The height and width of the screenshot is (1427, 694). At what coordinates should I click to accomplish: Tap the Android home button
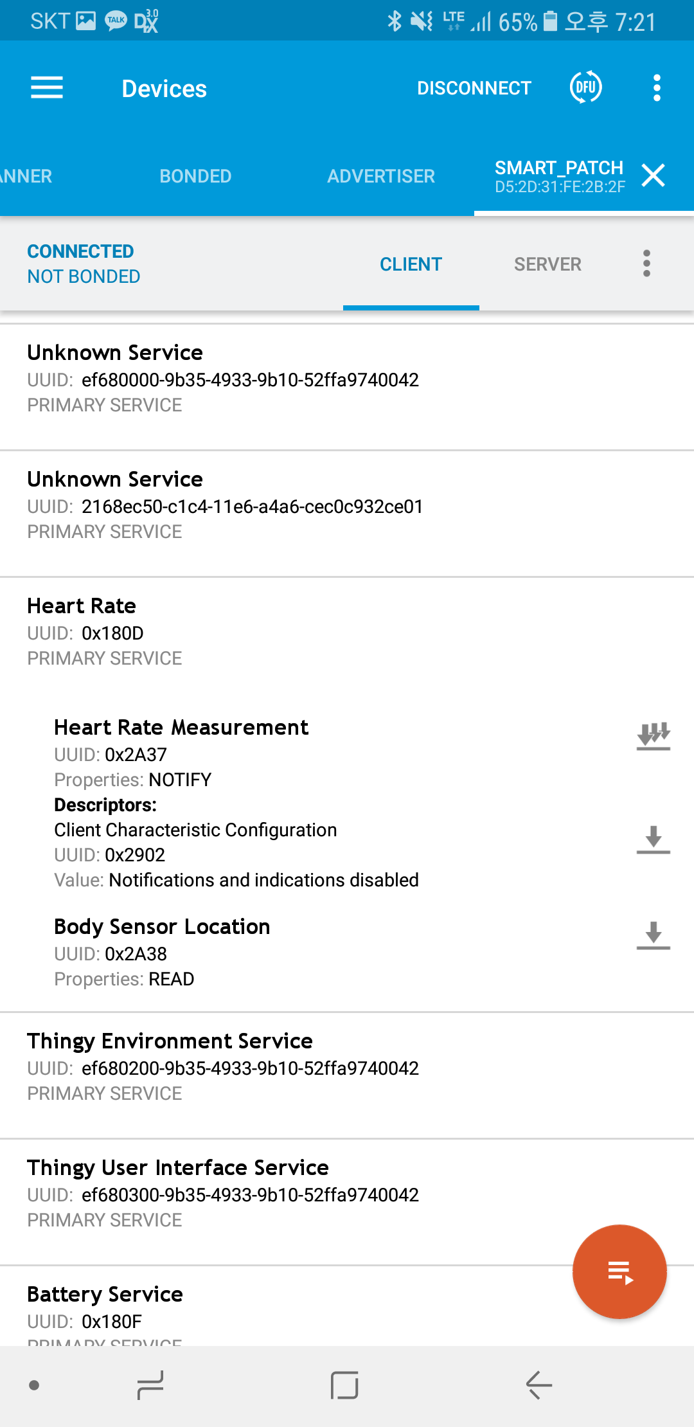click(344, 1385)
